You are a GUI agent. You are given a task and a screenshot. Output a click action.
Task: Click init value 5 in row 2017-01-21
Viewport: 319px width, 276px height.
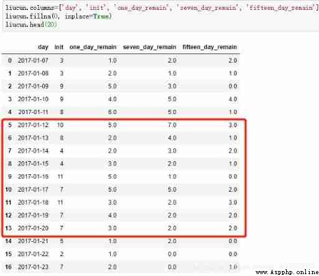coord(62,241)
